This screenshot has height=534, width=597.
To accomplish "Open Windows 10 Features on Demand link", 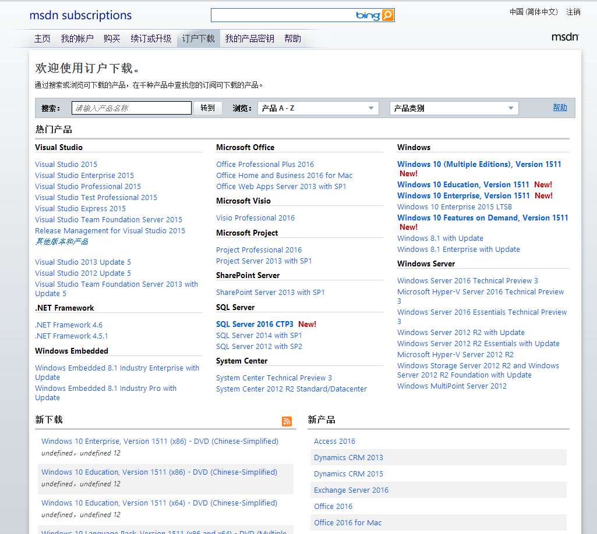I will [482, 218].
